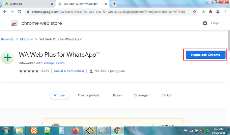
Task: Switch to the Ulasan tab
Action: [117, 95]
